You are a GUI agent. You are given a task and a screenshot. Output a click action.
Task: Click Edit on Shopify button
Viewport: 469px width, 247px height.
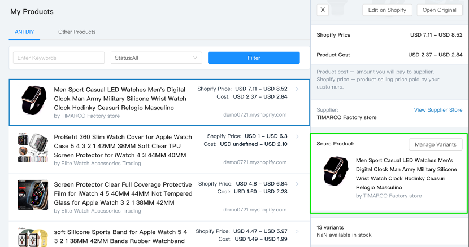tap(387, 10)
